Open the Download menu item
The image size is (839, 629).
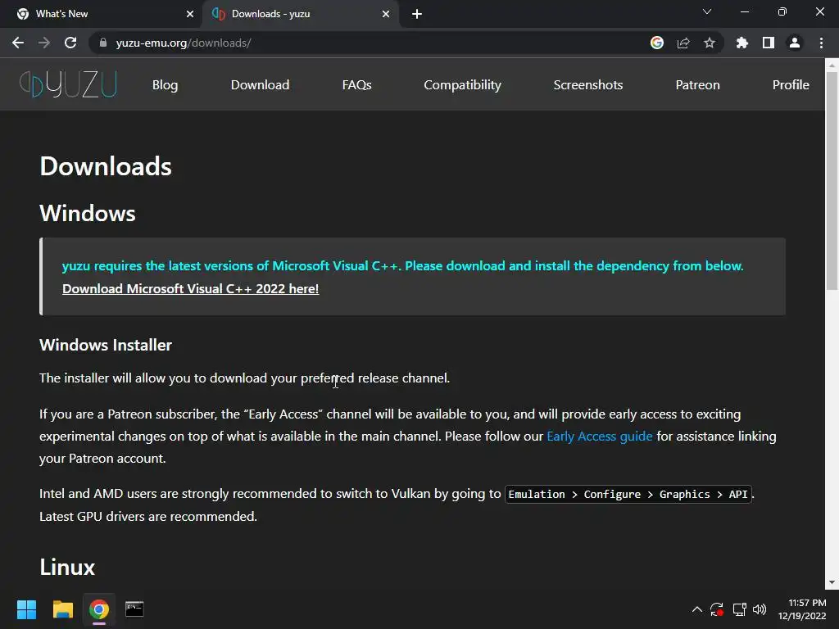tap(260, 84)
